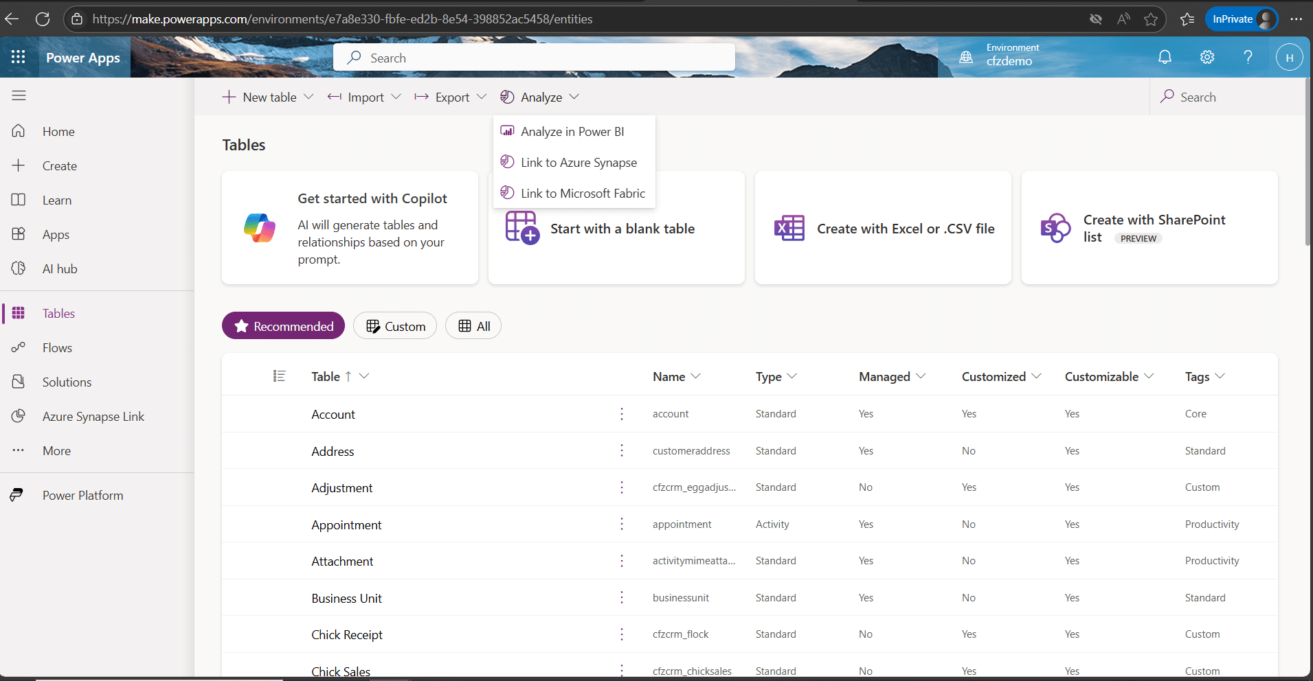This screenshot has width=1313, height=681.
Task: Expand the New table dropdown chevron
Action: (x=308, y=97)
